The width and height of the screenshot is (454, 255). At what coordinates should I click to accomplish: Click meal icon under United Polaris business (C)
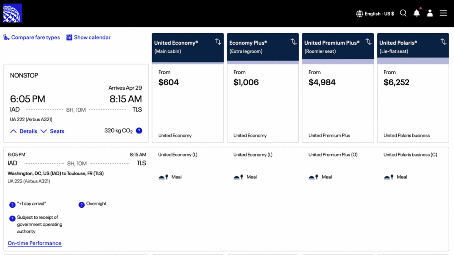[x=388, y=177]
